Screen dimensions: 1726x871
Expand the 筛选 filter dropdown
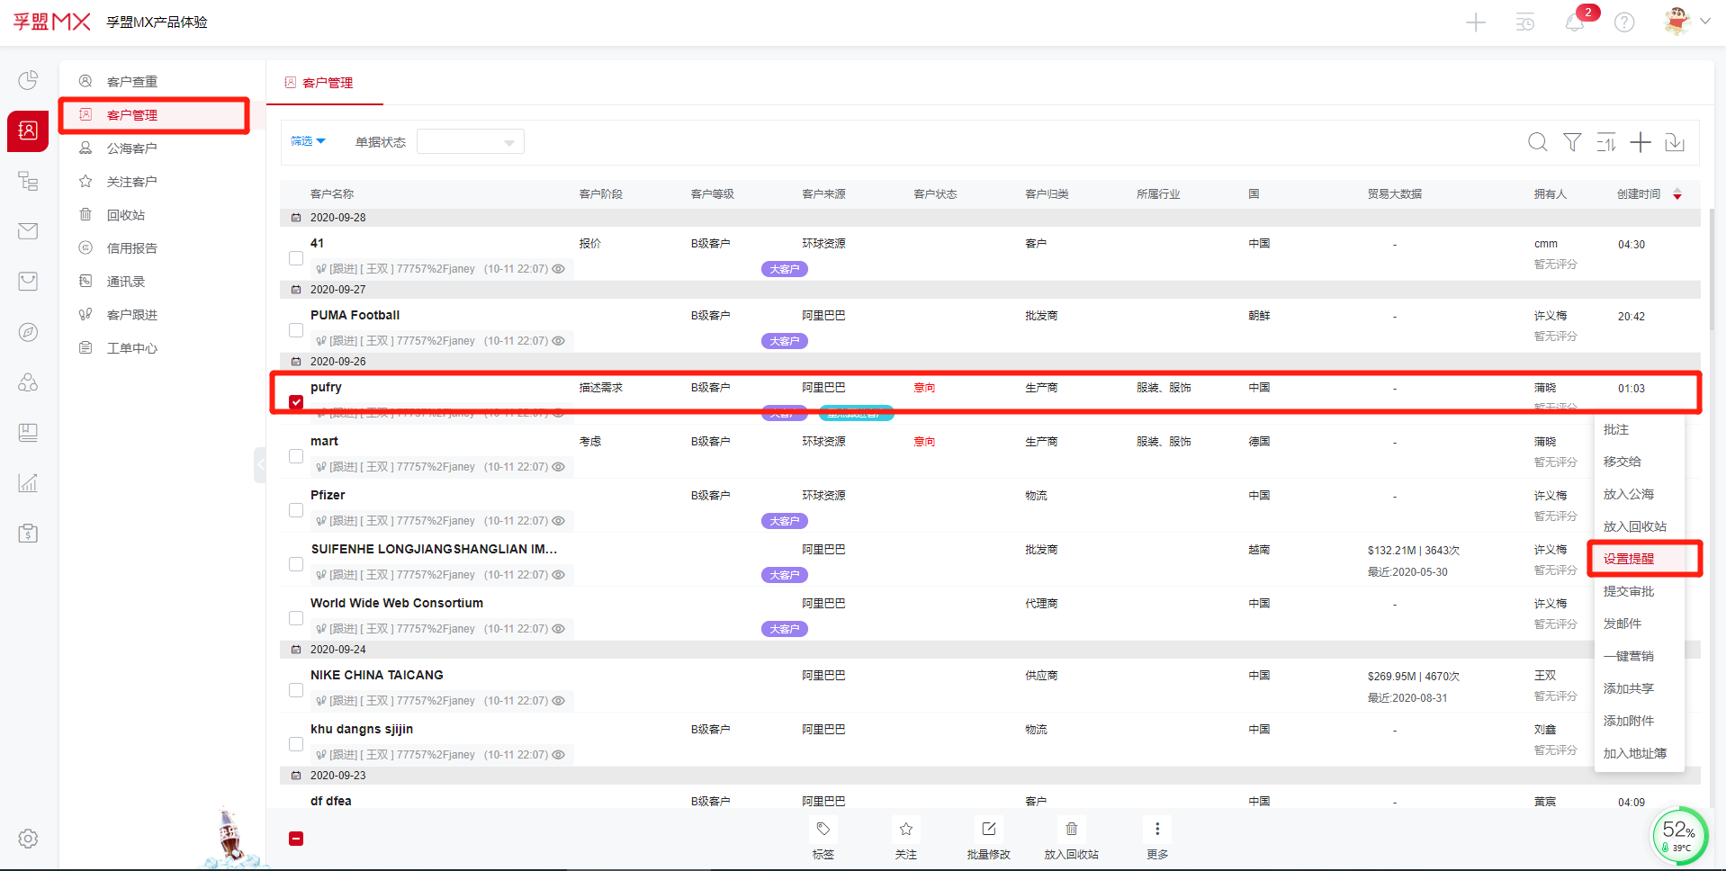[308, 141]
